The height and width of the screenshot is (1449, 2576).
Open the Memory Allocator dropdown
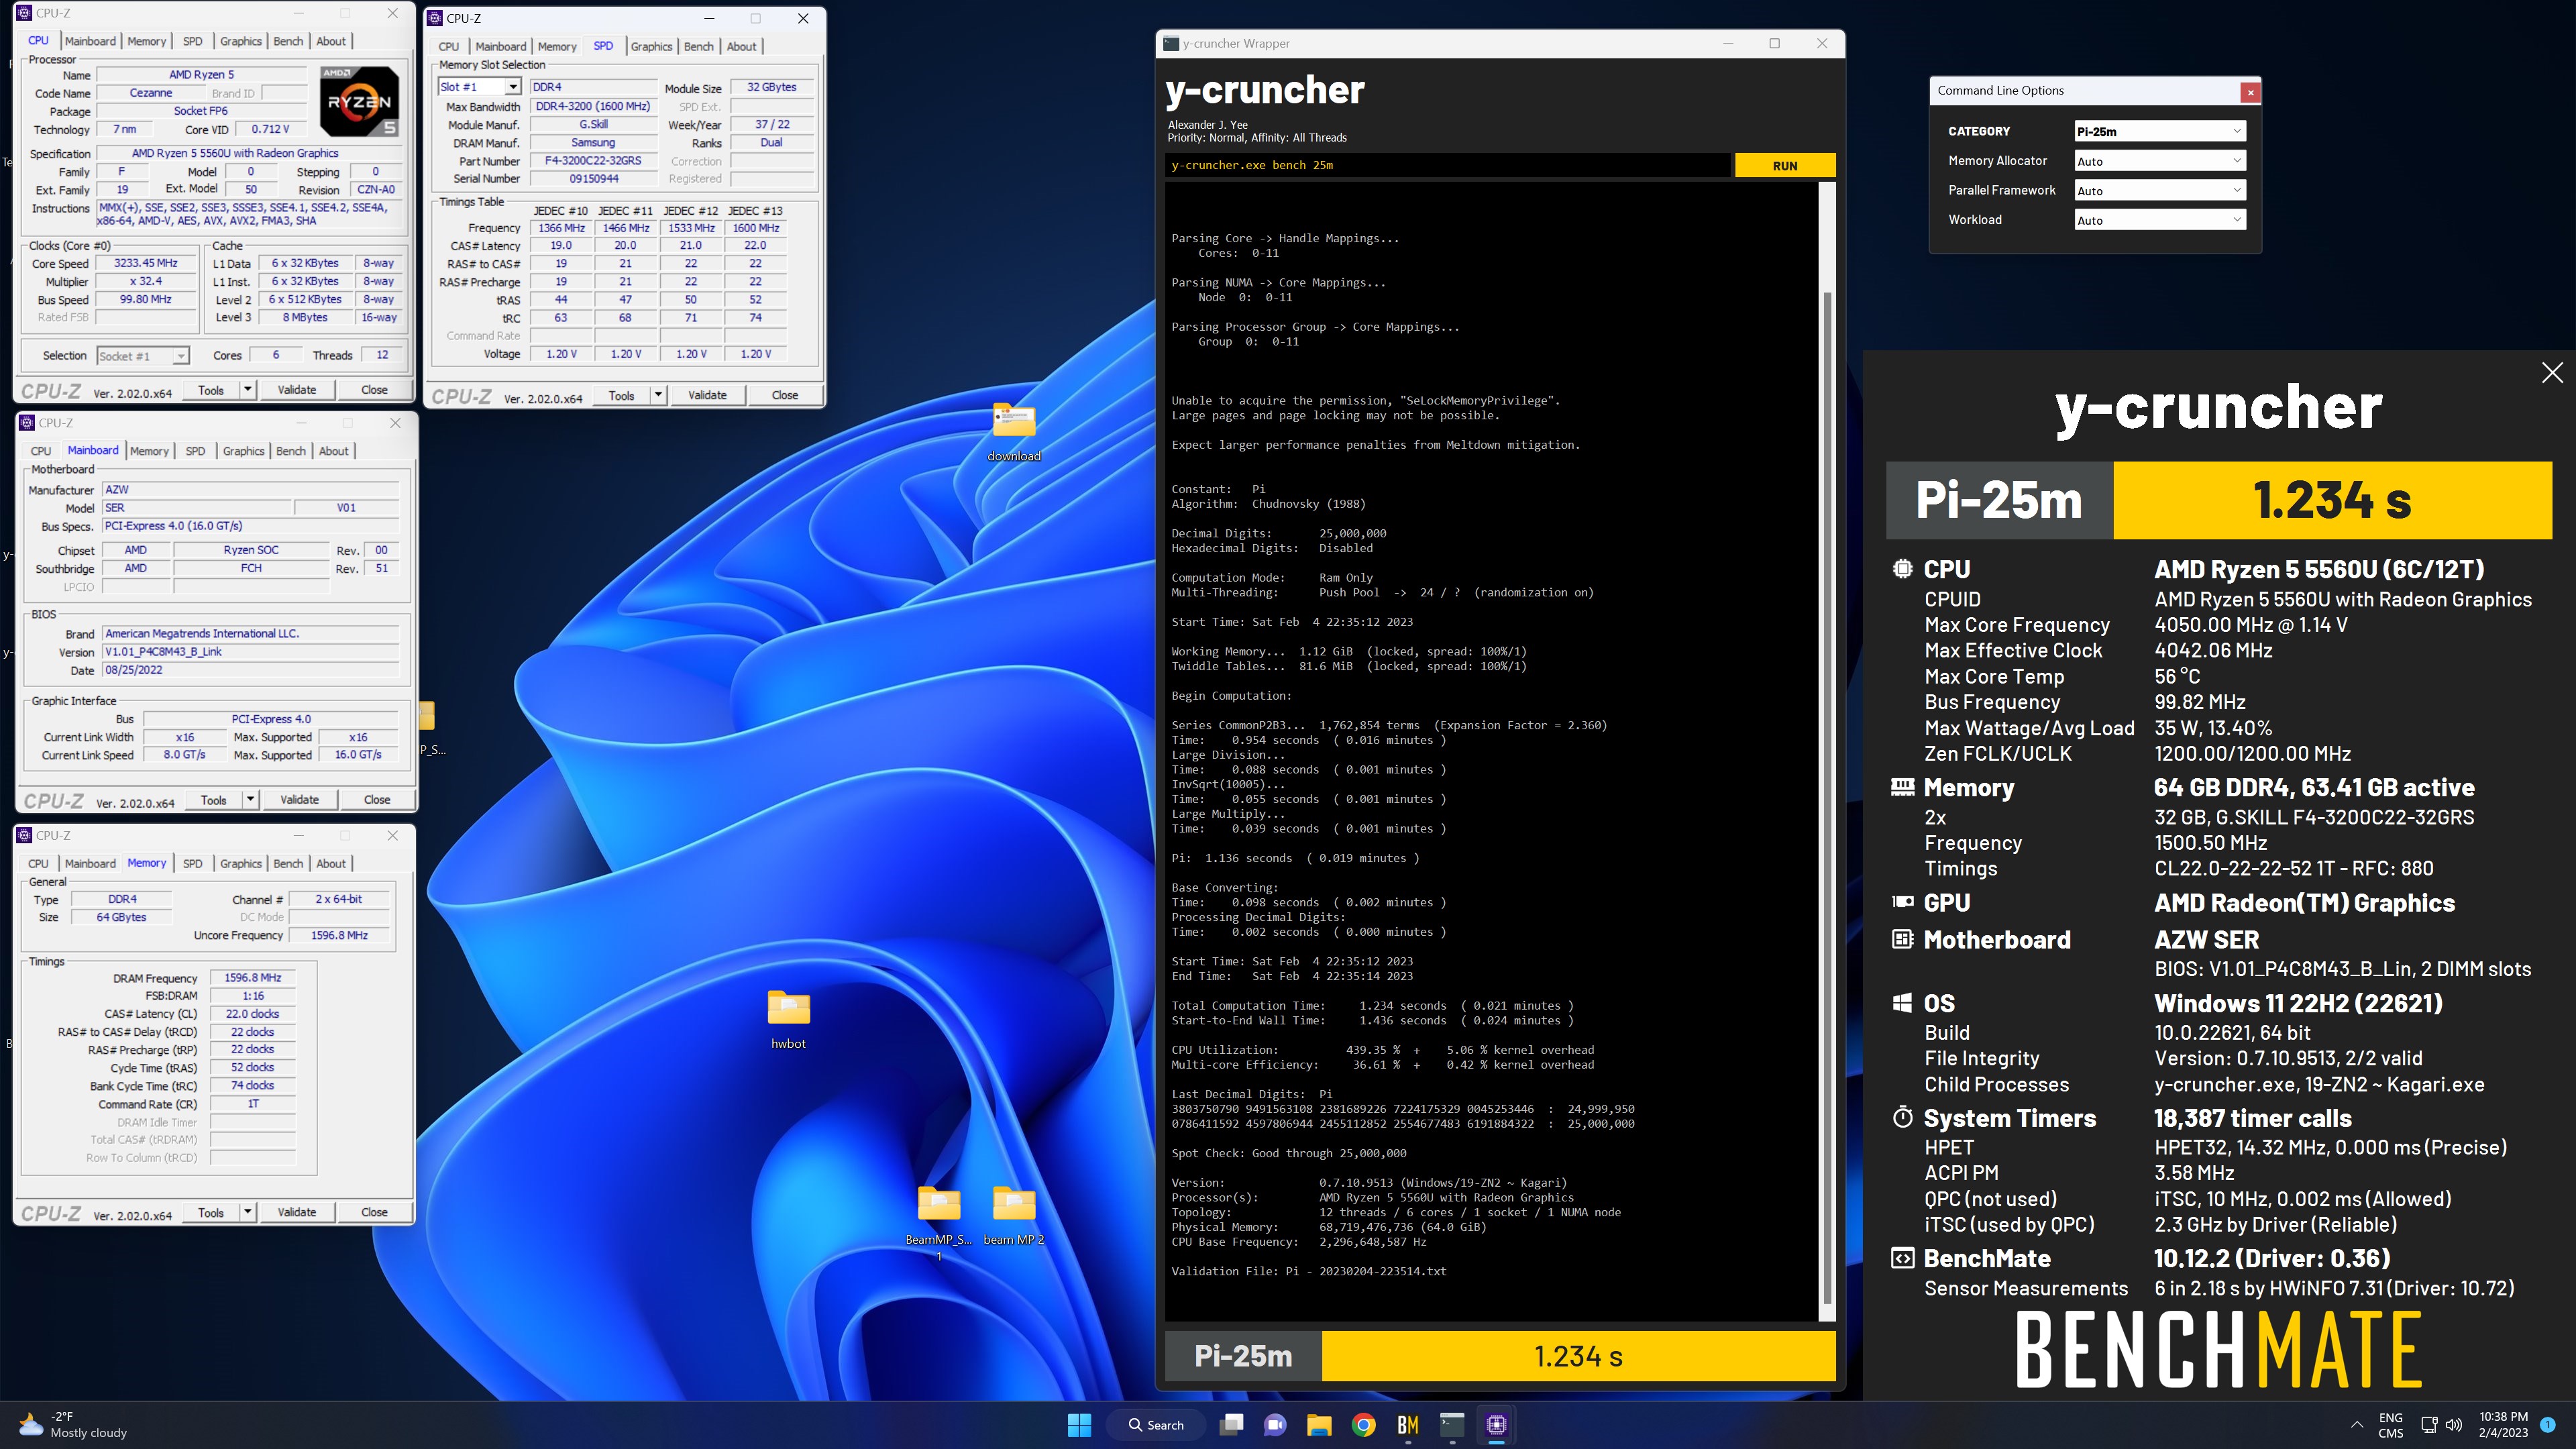click(2160, 161)
